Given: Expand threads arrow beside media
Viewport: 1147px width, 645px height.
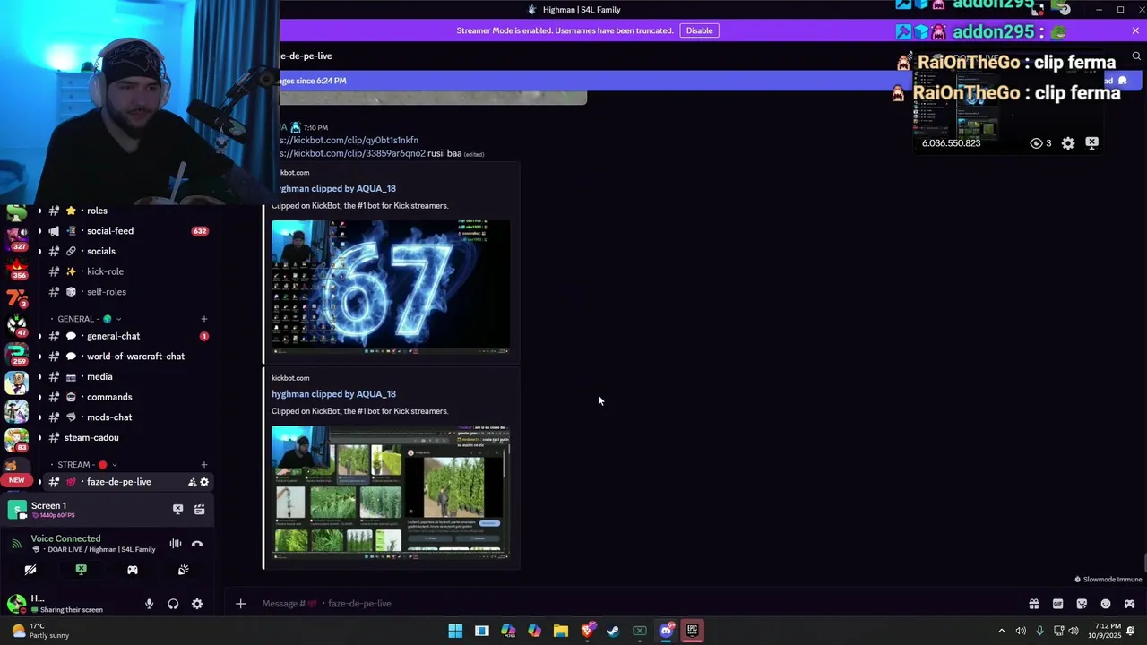Looking at the screenshot, I should [39, 377].
